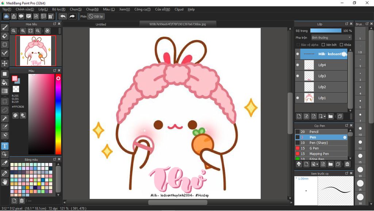The width and height of the screenshot is (374, 211).
Task: Click the export/share icon in toolbar
Action: point(14,16)
